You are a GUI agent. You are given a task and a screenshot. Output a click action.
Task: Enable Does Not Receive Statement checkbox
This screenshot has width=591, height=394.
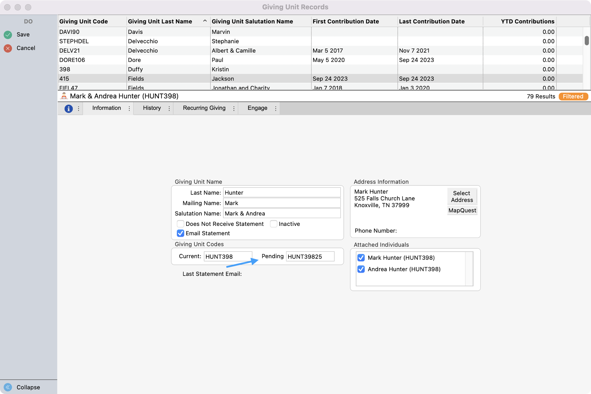click(x=180, y=224)
